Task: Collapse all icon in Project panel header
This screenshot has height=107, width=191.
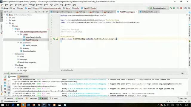Action: [39, 12]
